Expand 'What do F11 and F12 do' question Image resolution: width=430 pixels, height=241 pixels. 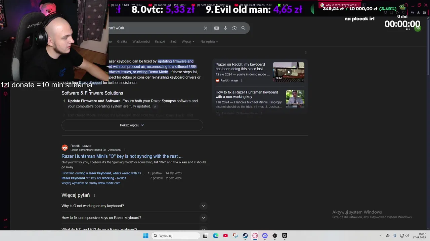pyautogui.click(x=134, y=229)
